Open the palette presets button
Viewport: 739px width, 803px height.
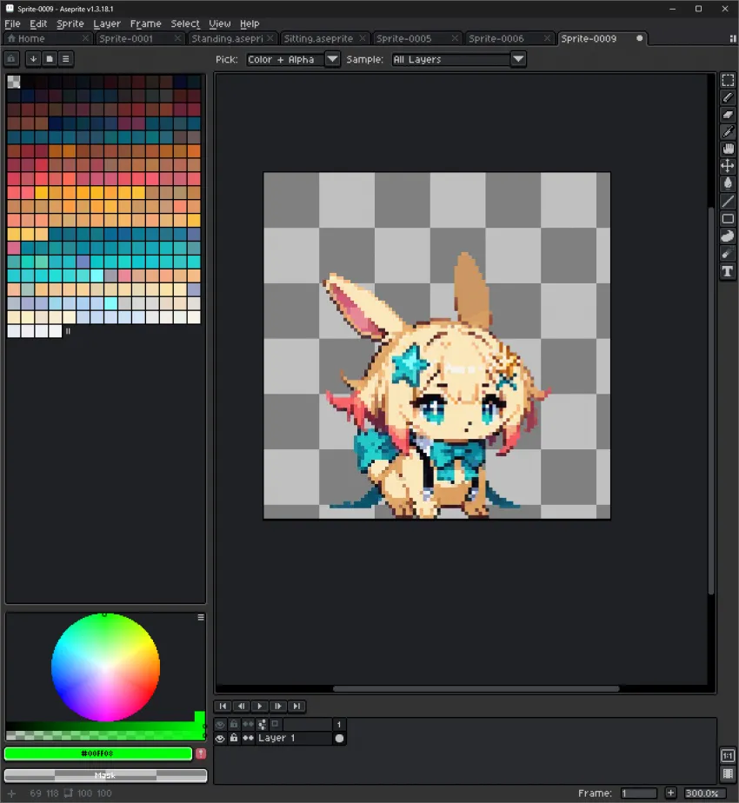tap(50, 59)
